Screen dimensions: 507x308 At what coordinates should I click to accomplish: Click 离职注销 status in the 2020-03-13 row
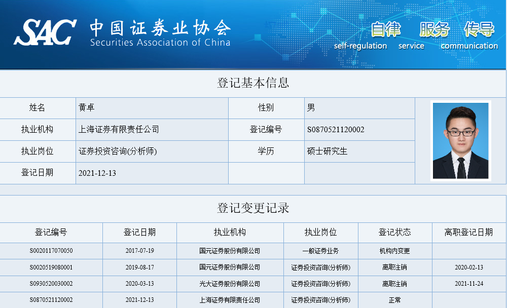pyautogui.click(x=395, y=284)
